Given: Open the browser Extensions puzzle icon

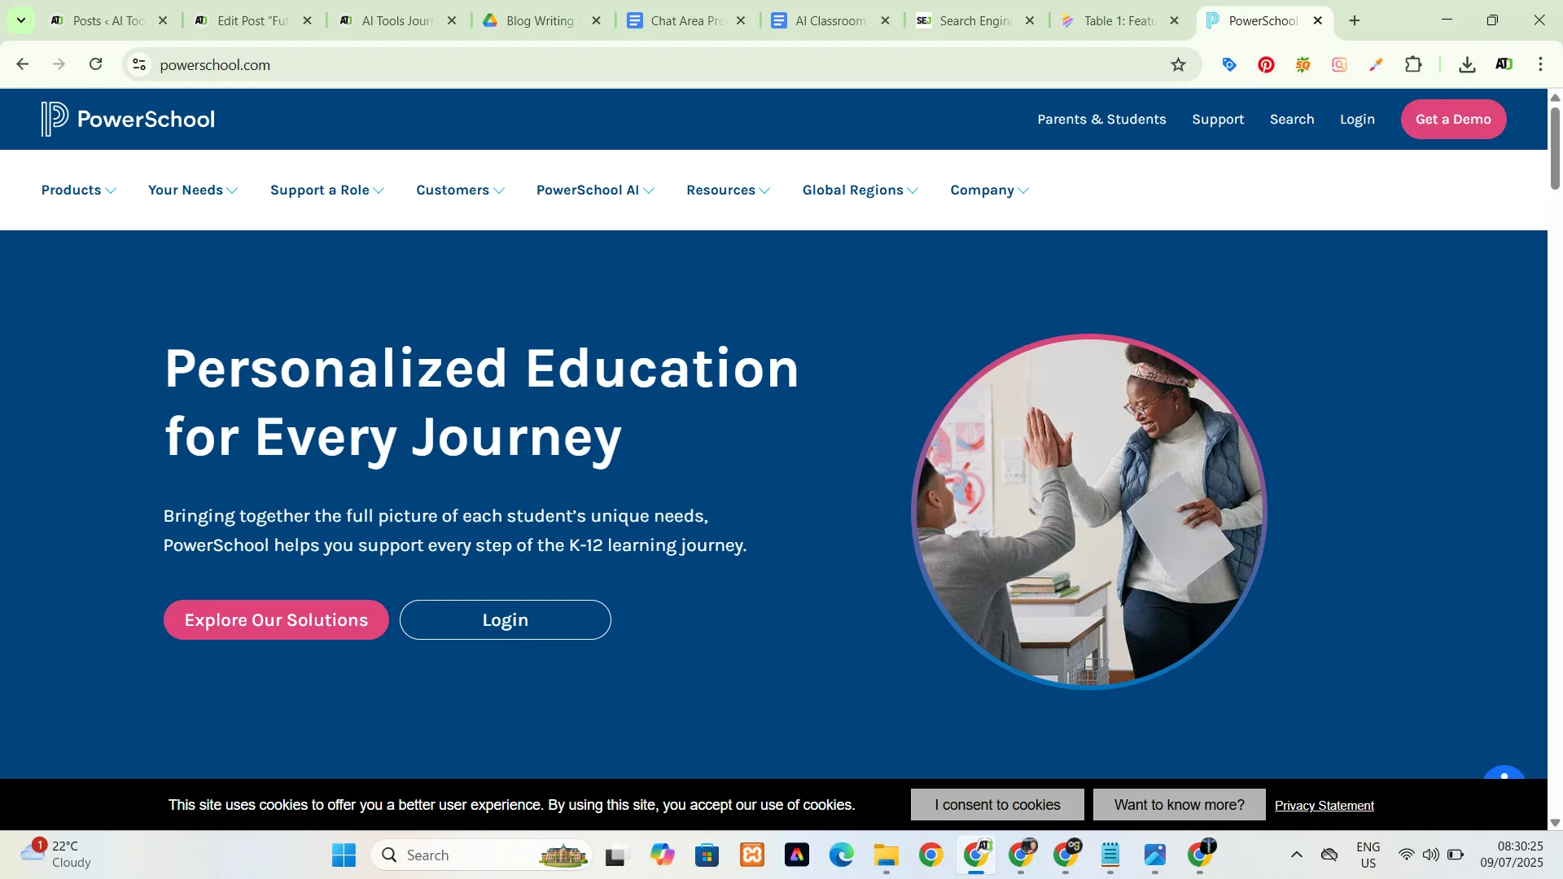Looking at the screenshot, I should point(1413,64).
